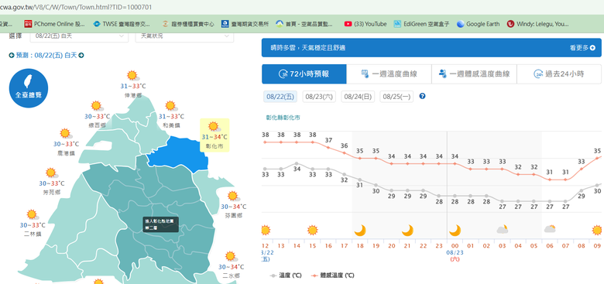Viewport: 604px width, 284px height.
Task: Click the sun icon above 線西鄉
Action: click(96, 106)
